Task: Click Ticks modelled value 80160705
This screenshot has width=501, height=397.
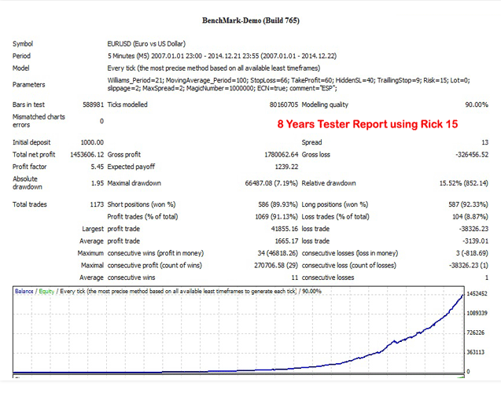Action: point(284,105)
